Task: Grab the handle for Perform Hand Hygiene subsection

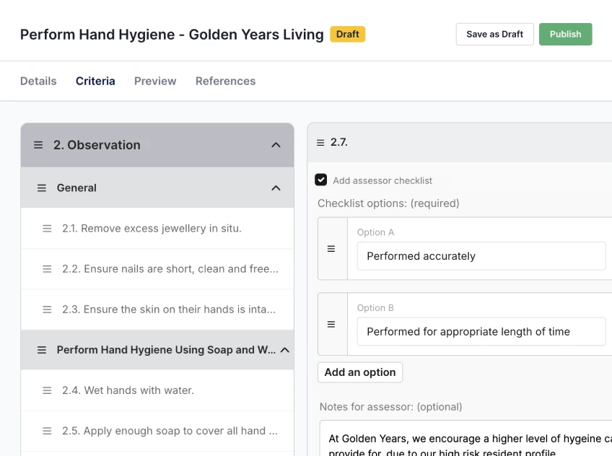Action: 42,349
